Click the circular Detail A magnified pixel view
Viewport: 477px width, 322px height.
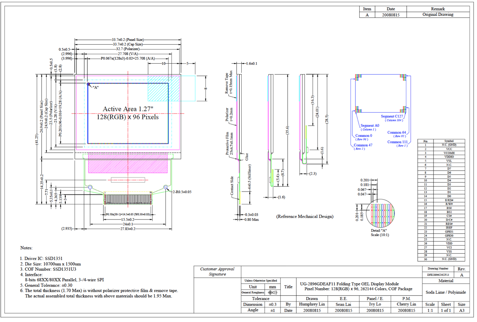click(x=380, y=213)
